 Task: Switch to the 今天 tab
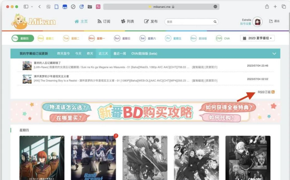coord(78,53)
